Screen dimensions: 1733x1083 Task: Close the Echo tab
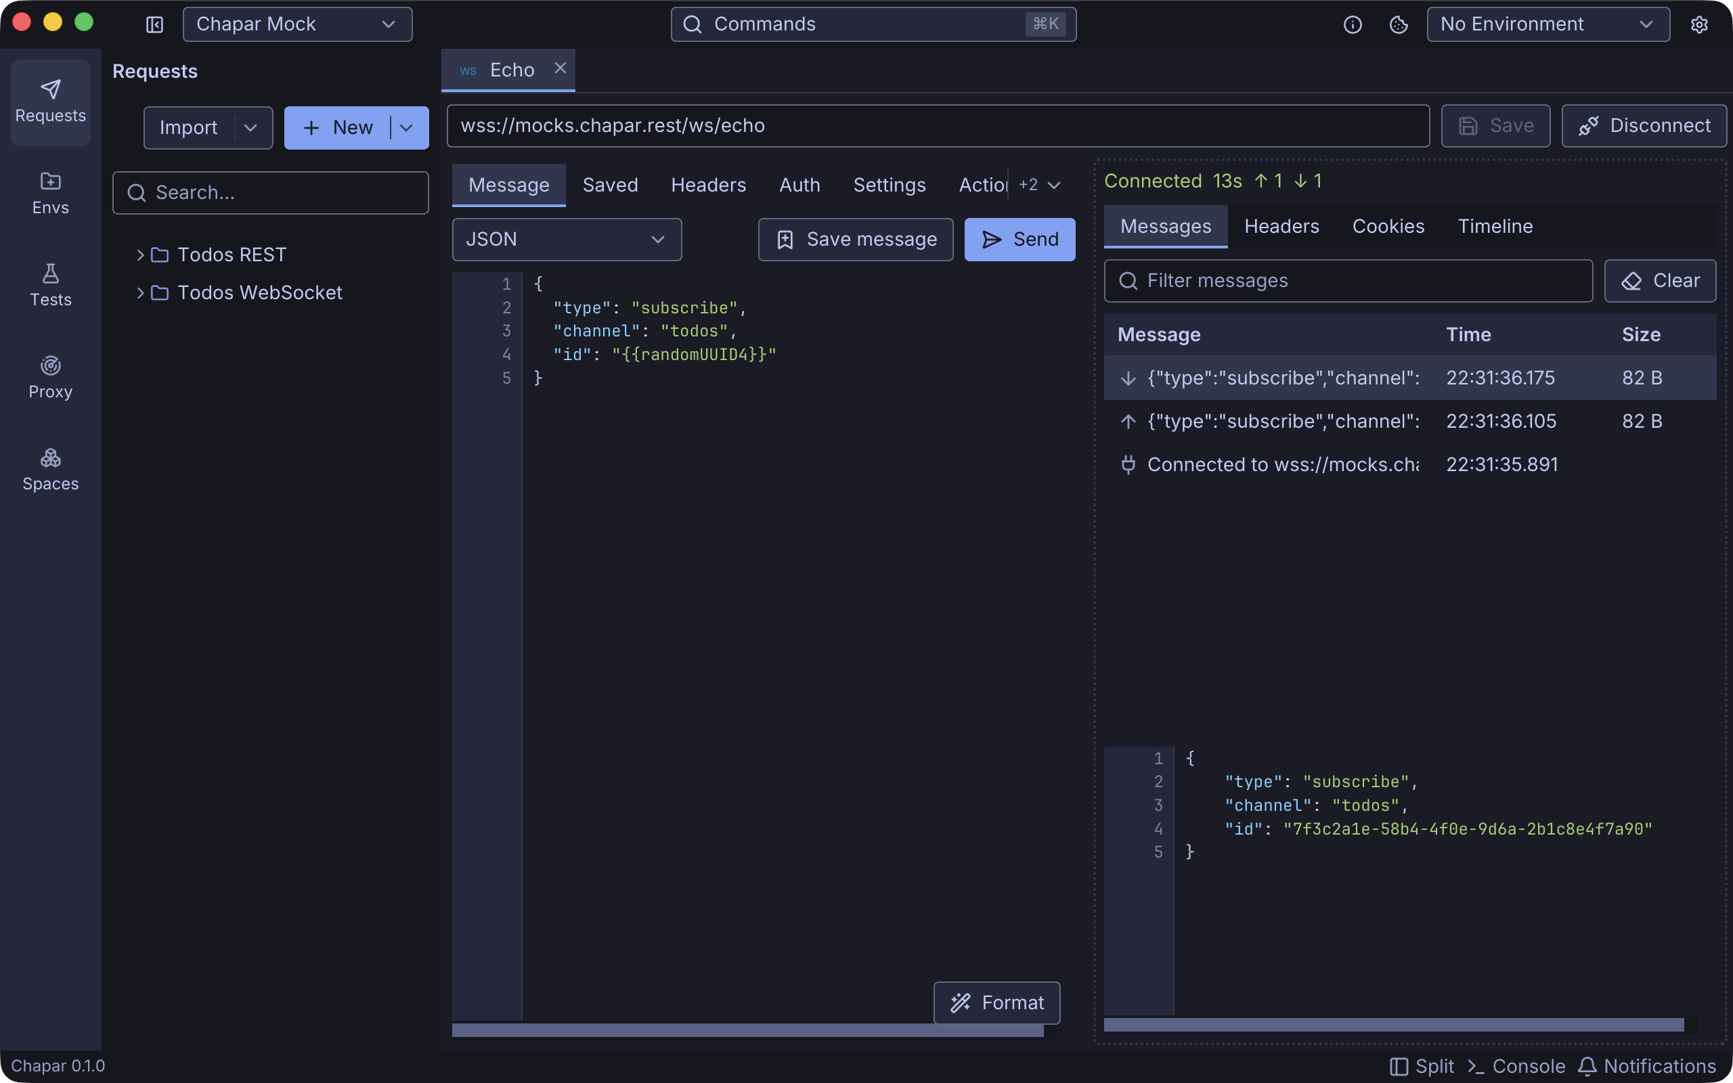[x=560, y=68]
